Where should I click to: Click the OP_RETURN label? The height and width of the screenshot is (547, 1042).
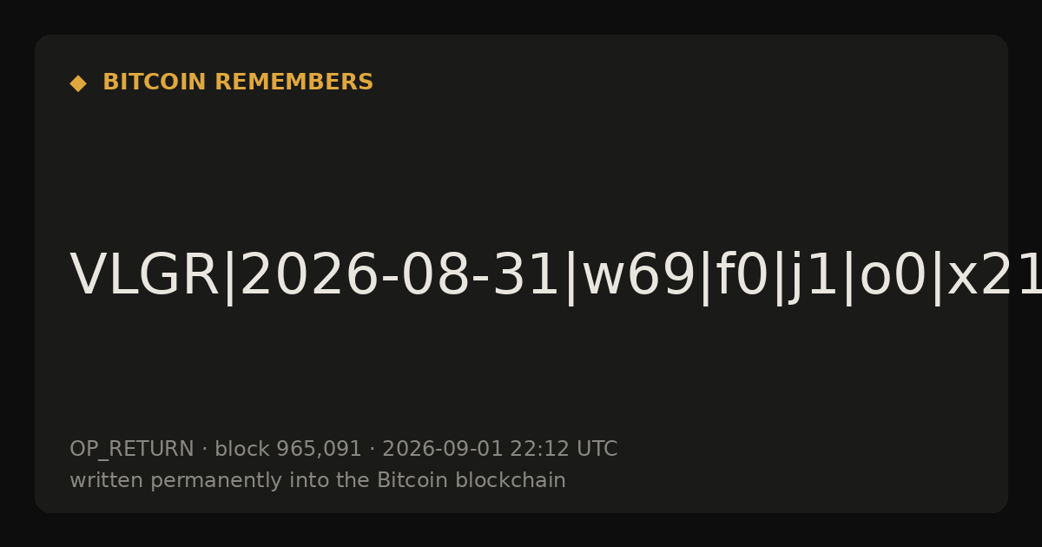[132, 450]
